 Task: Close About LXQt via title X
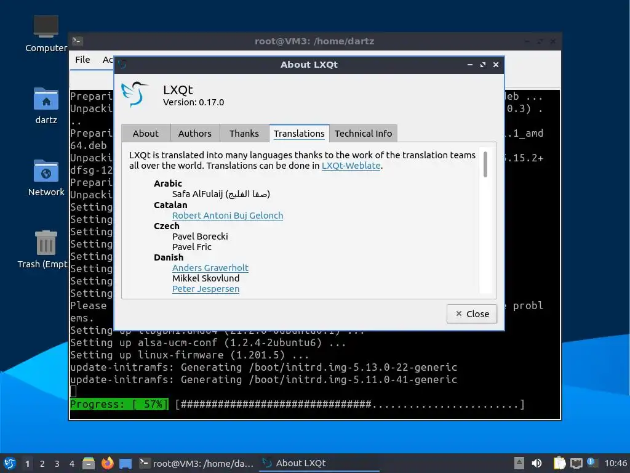496,65
